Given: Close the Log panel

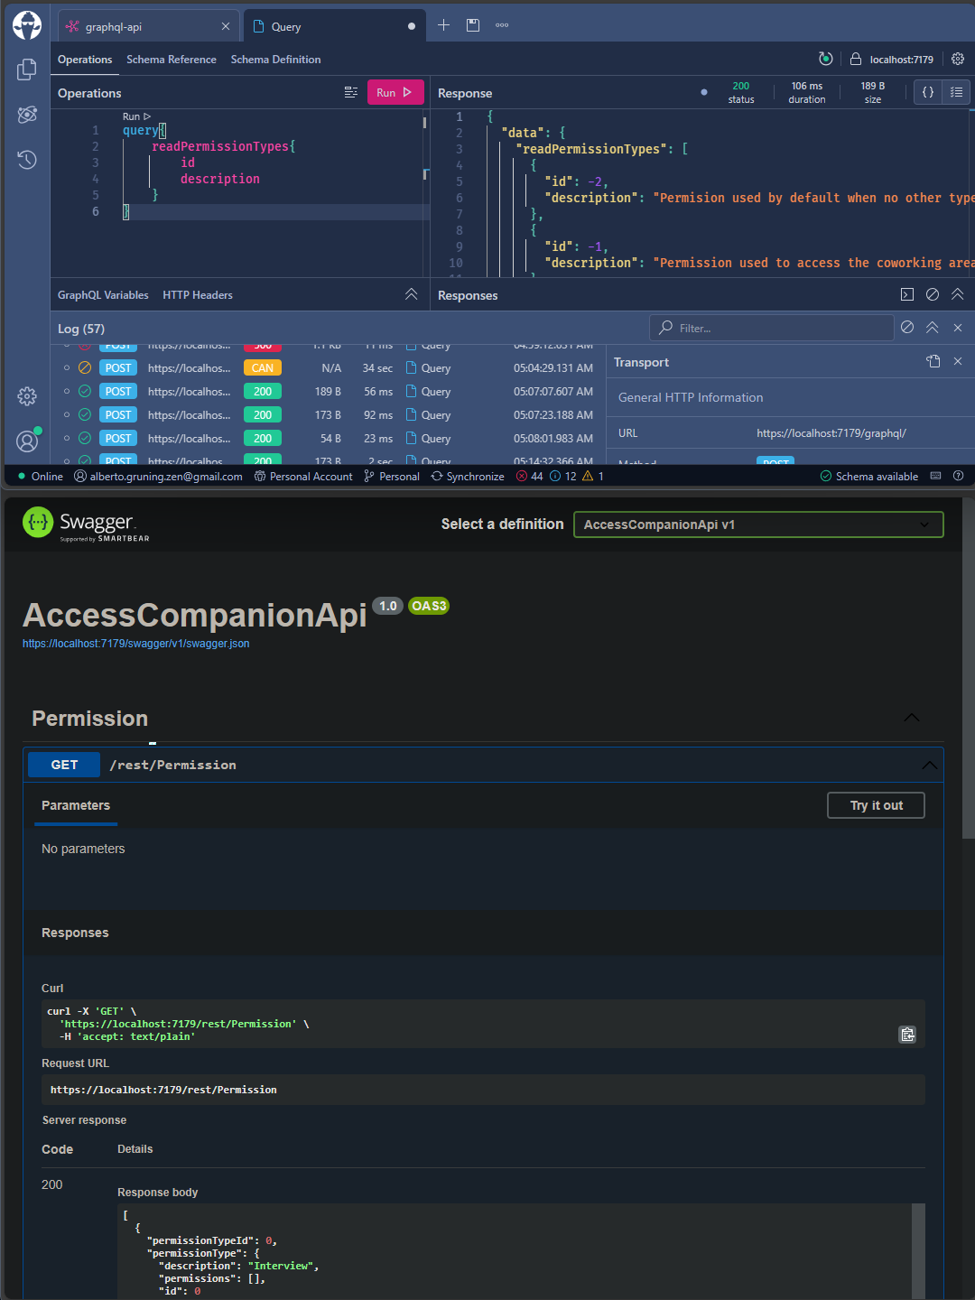Looking at the screenshot, I should 958,328.
